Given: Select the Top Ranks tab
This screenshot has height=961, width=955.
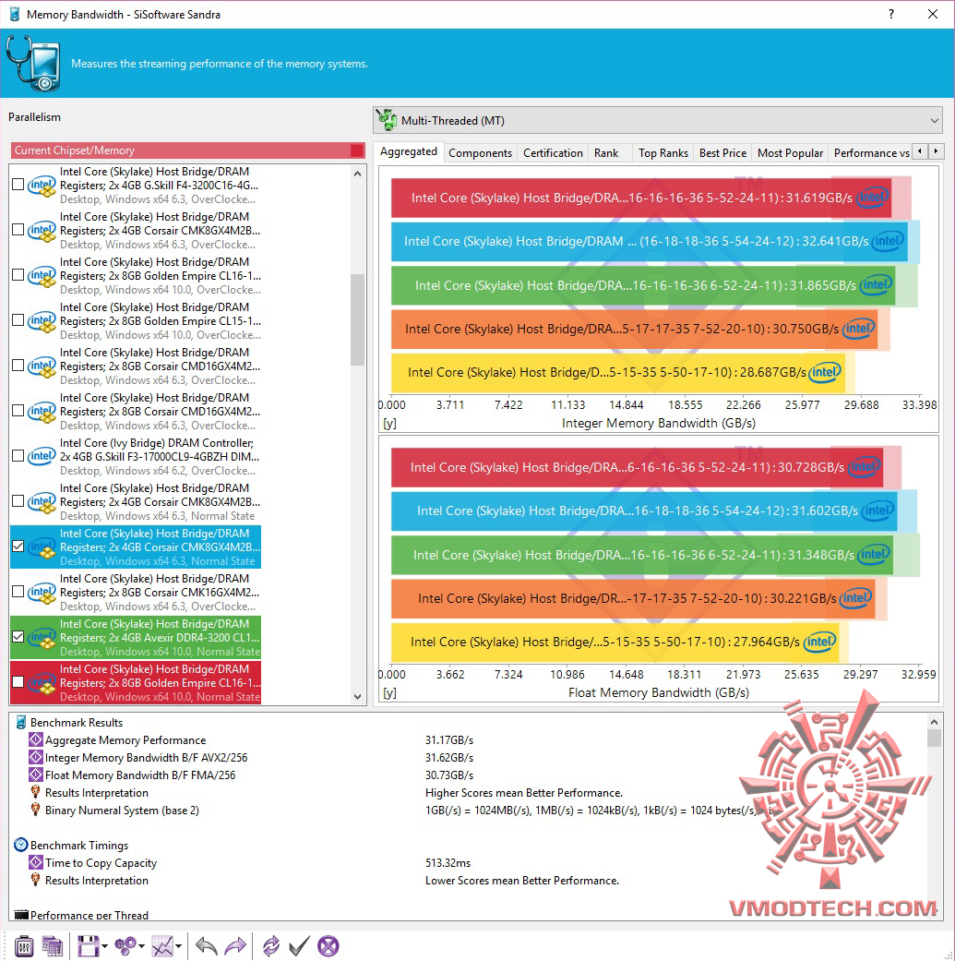Looking at the screenshot, I should tap(663, 152).
